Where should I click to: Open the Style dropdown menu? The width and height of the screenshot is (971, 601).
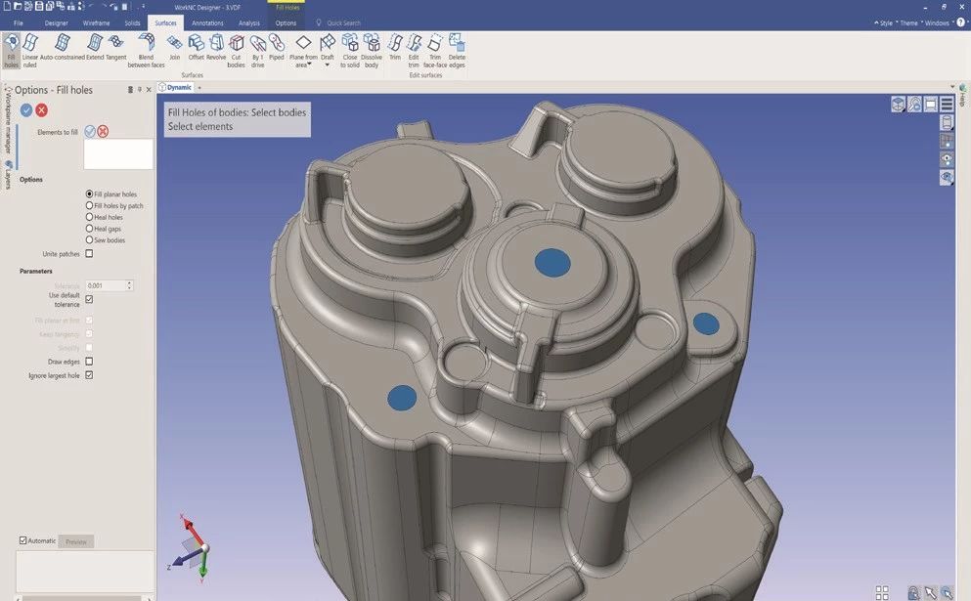click(884, 22)
